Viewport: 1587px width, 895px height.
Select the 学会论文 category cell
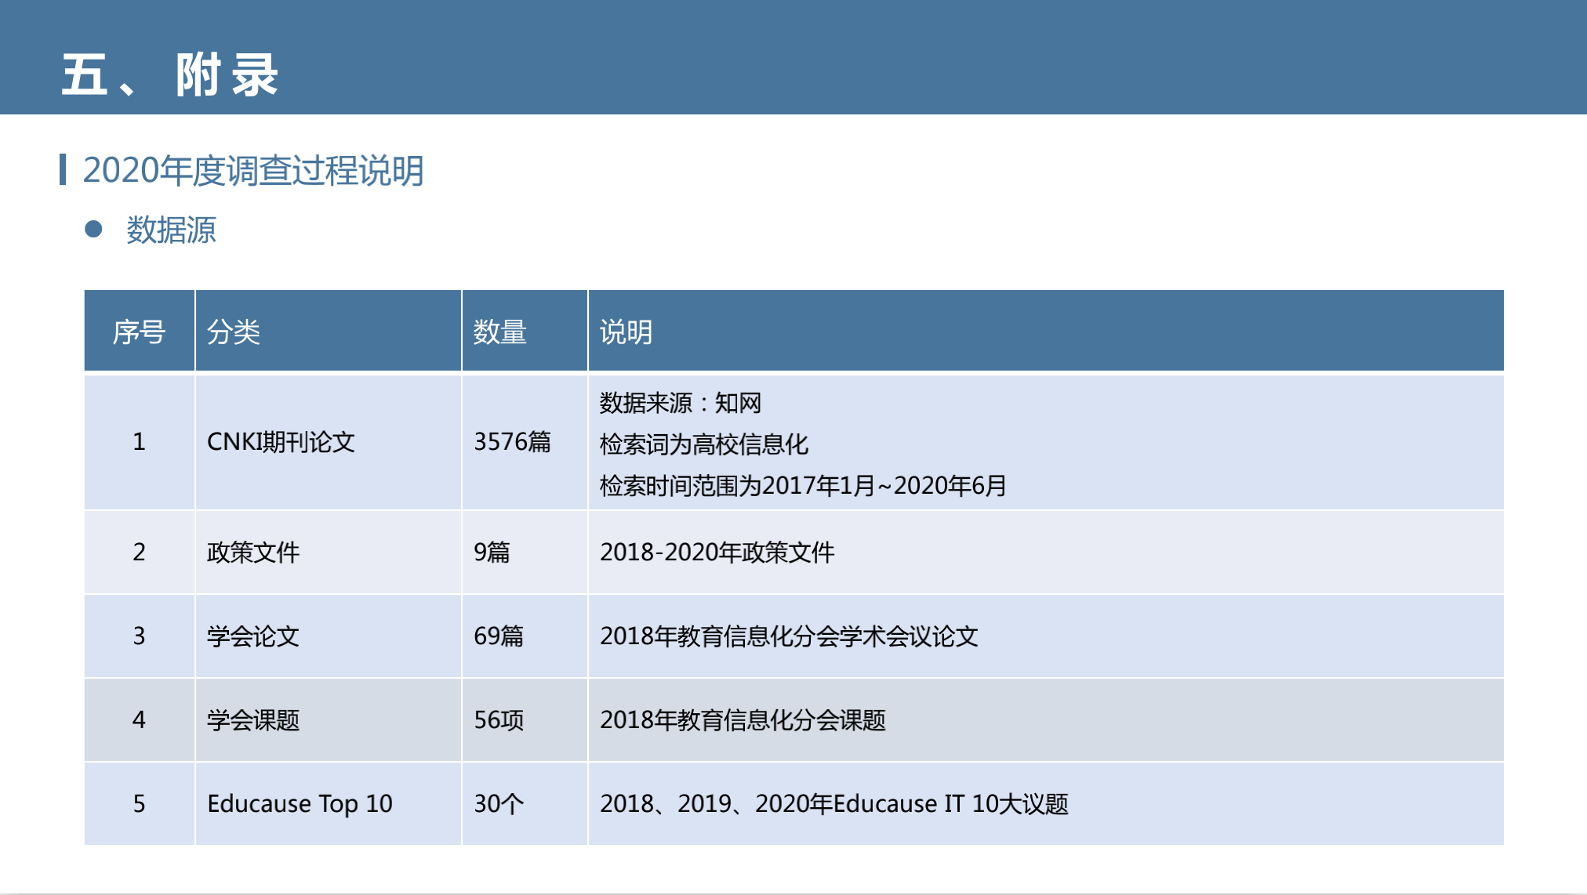pos(252,636)
